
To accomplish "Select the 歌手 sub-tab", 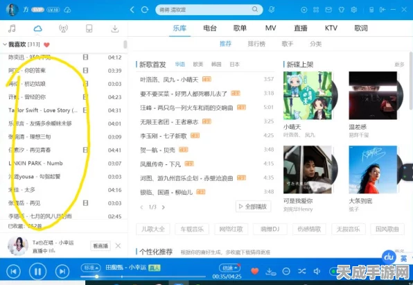I will click(x=288, y=44).
